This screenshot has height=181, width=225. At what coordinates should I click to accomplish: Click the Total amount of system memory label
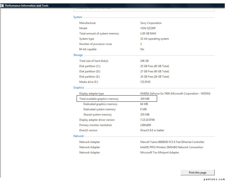click(x=99, y=34)
